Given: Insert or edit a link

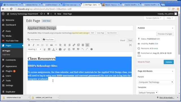Looking at the screenshot, I should click(74, 45).
